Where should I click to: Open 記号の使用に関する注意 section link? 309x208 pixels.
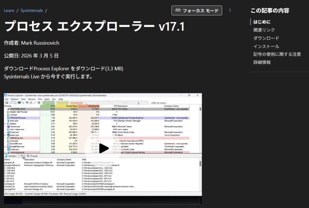[277, 54]
